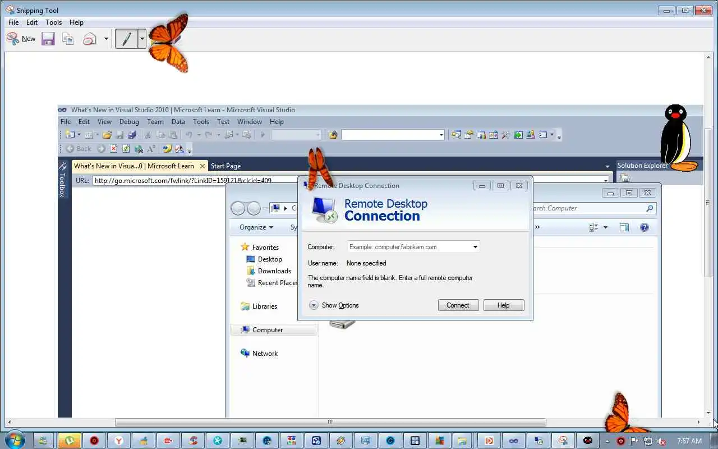Select Favorites in Explorer navigation pane
Screen dimensions: 718x449
pos(260,247)
